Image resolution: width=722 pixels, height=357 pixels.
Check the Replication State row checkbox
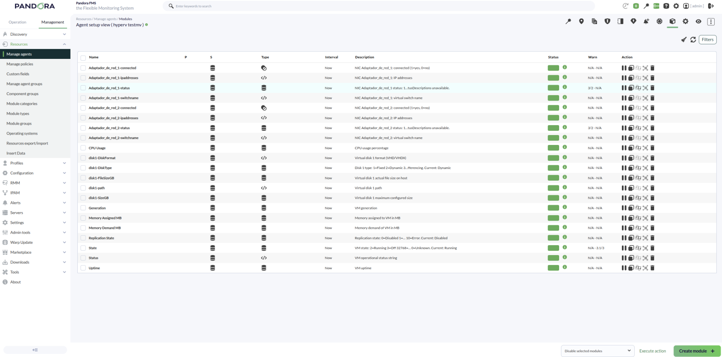83,238
